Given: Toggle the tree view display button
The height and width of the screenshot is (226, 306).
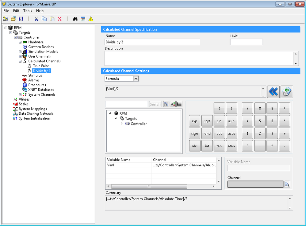Looking at the screenshot, I should pos(166,104).
